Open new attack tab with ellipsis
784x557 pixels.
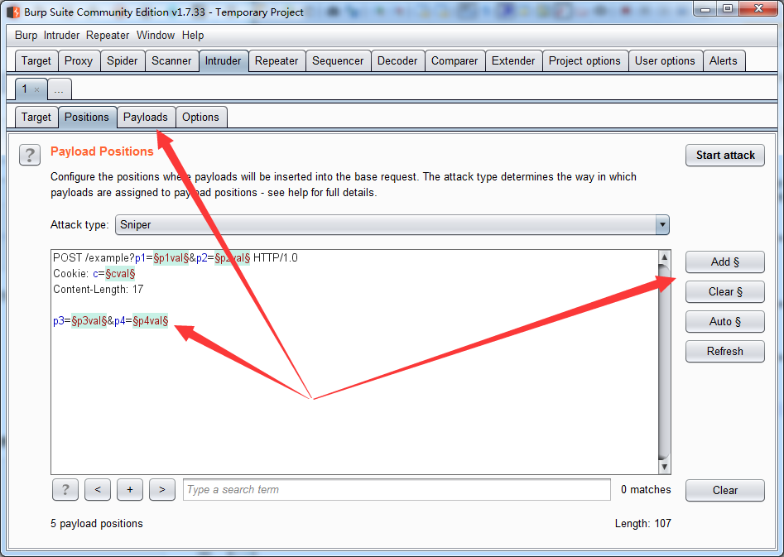tap(59, 90)
